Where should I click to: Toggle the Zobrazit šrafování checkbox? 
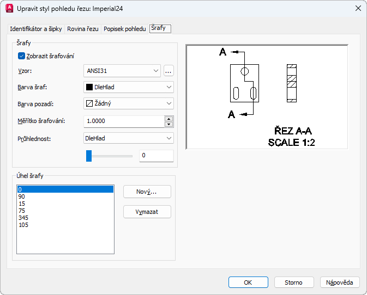[22, 56]
